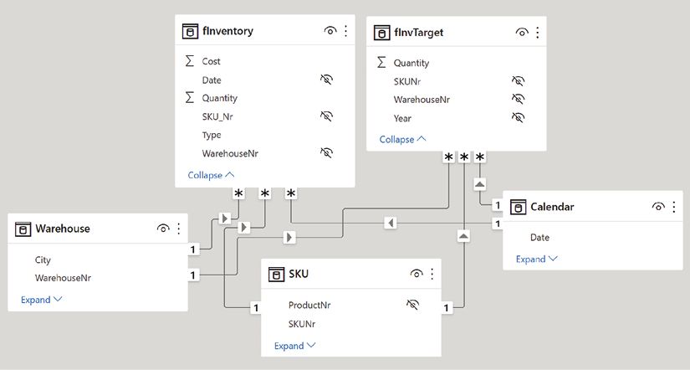690x370 pixels.
Task: Toggle visibility of fInvTarget table
Action: coord(521,32)
